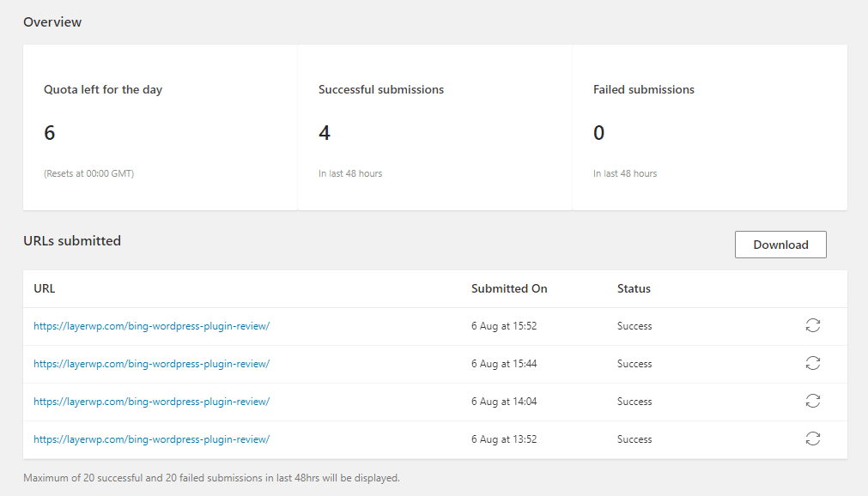Click the Submitted On column header
This screenshot has width=868, height=496.
509,288
